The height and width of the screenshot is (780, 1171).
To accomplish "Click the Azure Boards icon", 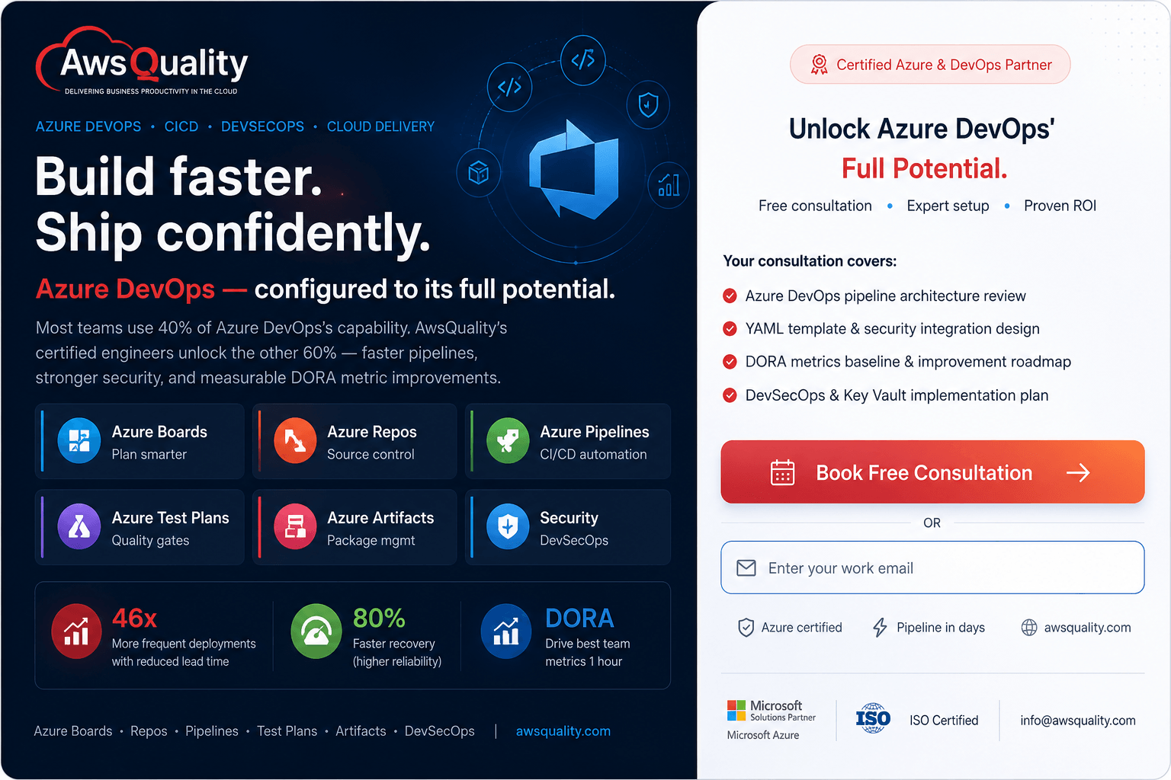I will point(79,440).
